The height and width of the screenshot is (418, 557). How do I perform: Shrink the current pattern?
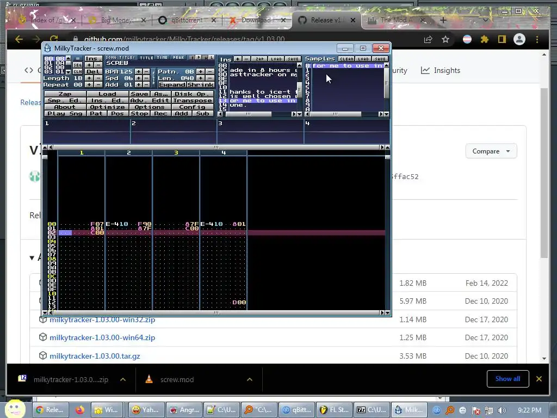point(201,84)
